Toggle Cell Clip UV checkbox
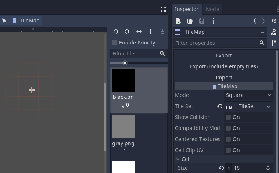The image size is (279, 173). (x=228, y=150)
